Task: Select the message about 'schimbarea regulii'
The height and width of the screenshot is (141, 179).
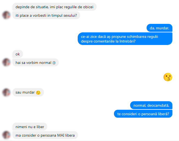Action: click(125, 39)
